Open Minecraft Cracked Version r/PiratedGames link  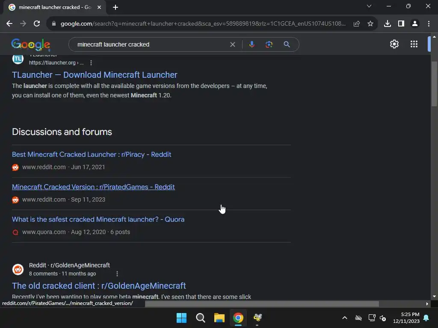(x=93, y=187)
